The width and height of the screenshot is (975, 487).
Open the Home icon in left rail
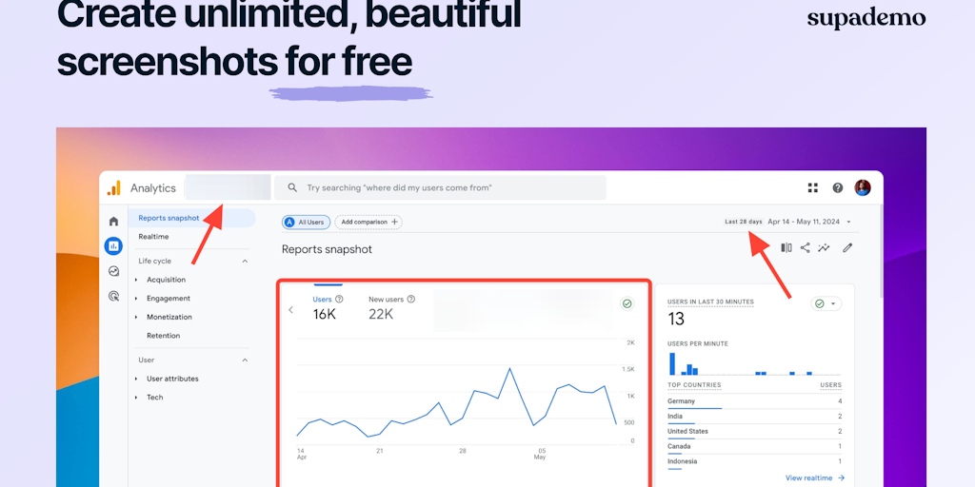(x=113, y=222)
